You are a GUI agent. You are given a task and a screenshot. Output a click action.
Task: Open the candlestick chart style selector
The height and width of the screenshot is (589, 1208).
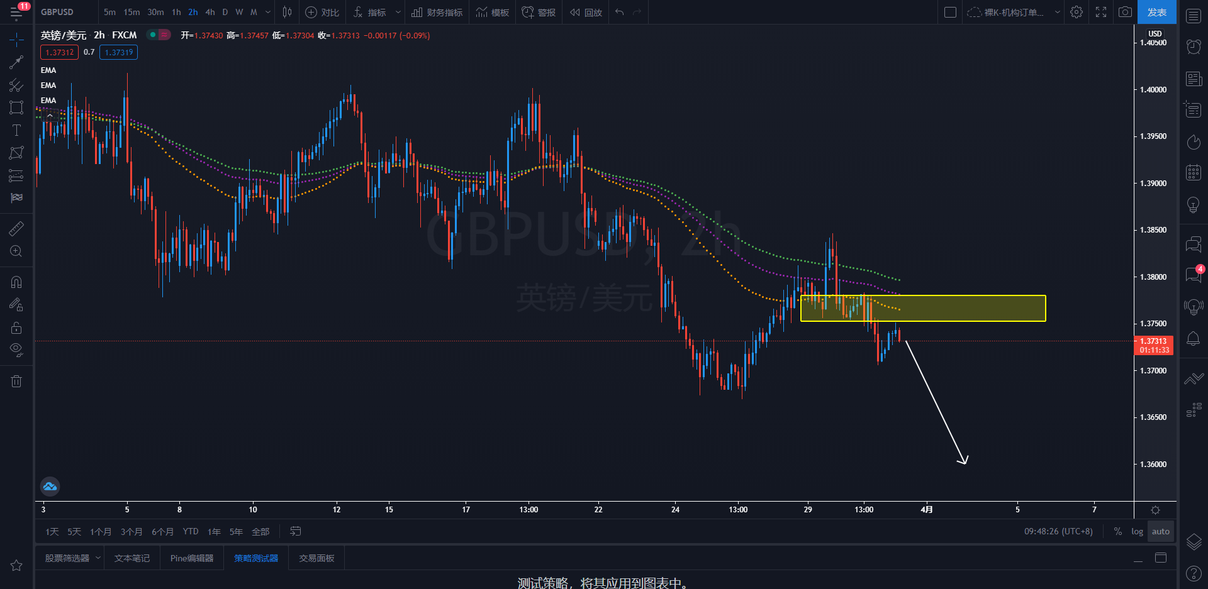[287, 12]
